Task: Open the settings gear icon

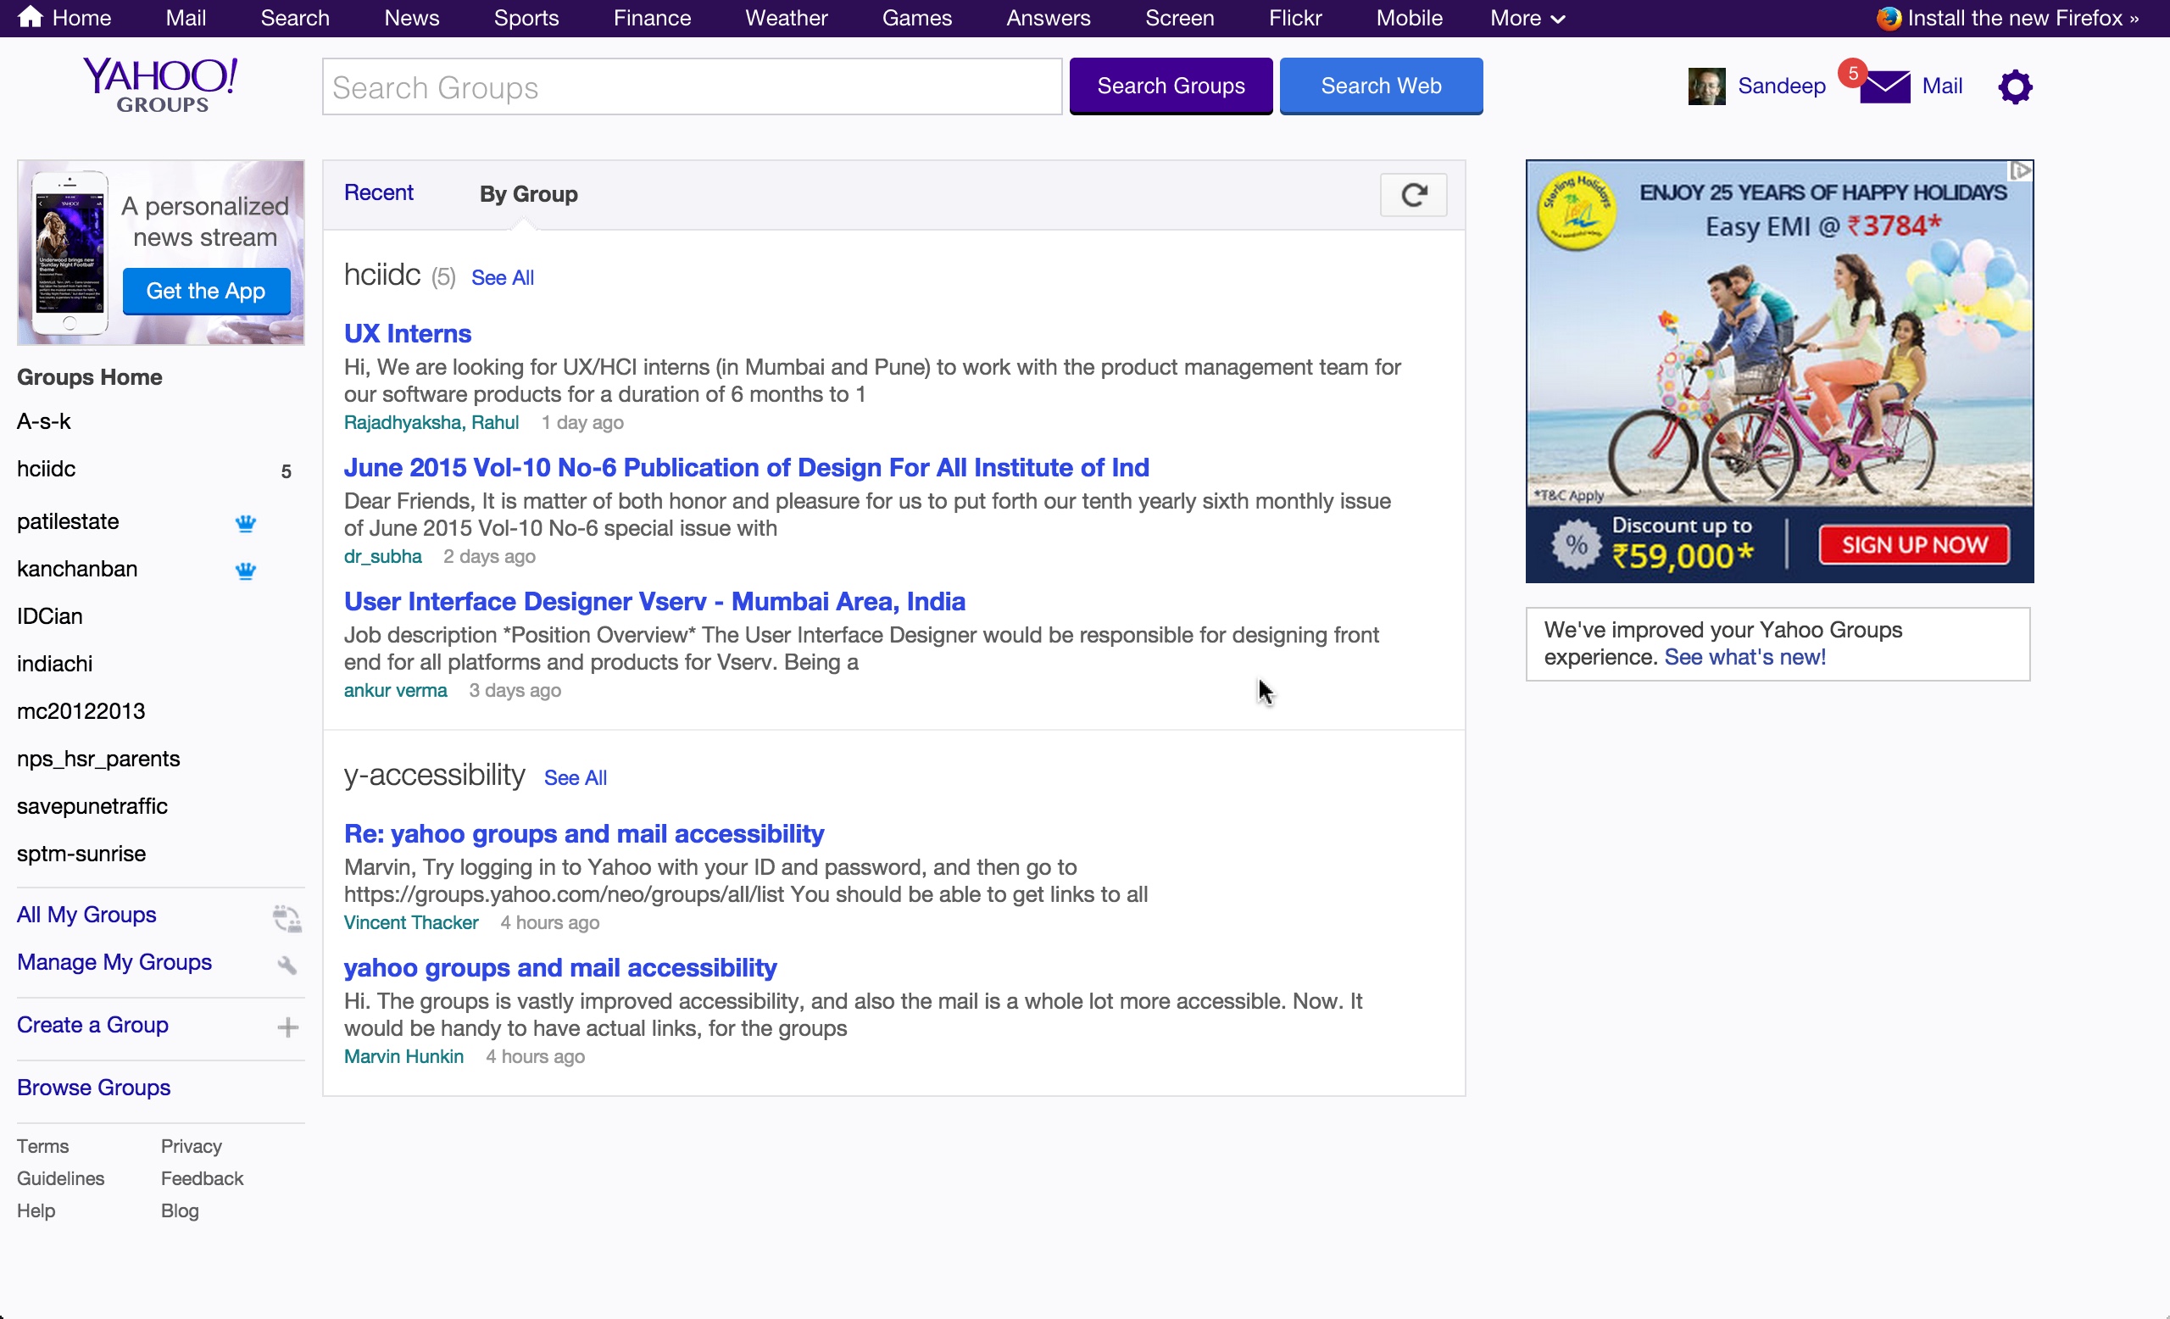Action: pos(2015,86)
